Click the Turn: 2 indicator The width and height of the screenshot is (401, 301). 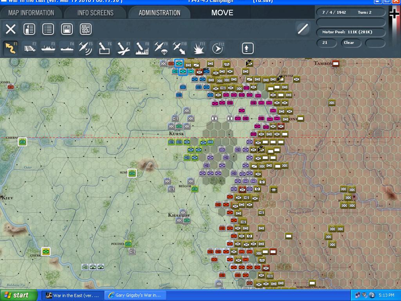[x=365, y=12]
